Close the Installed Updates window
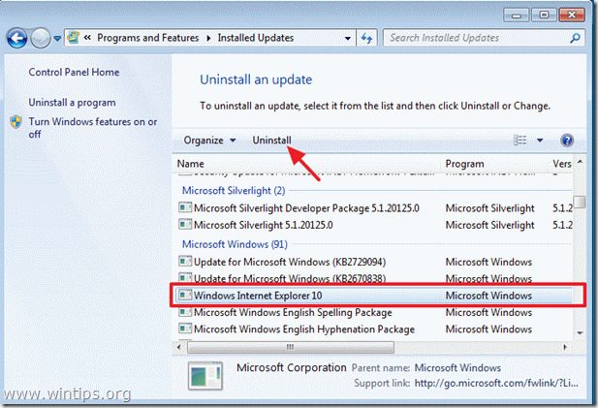The image size is (598, 408). [x=571, y=16]
